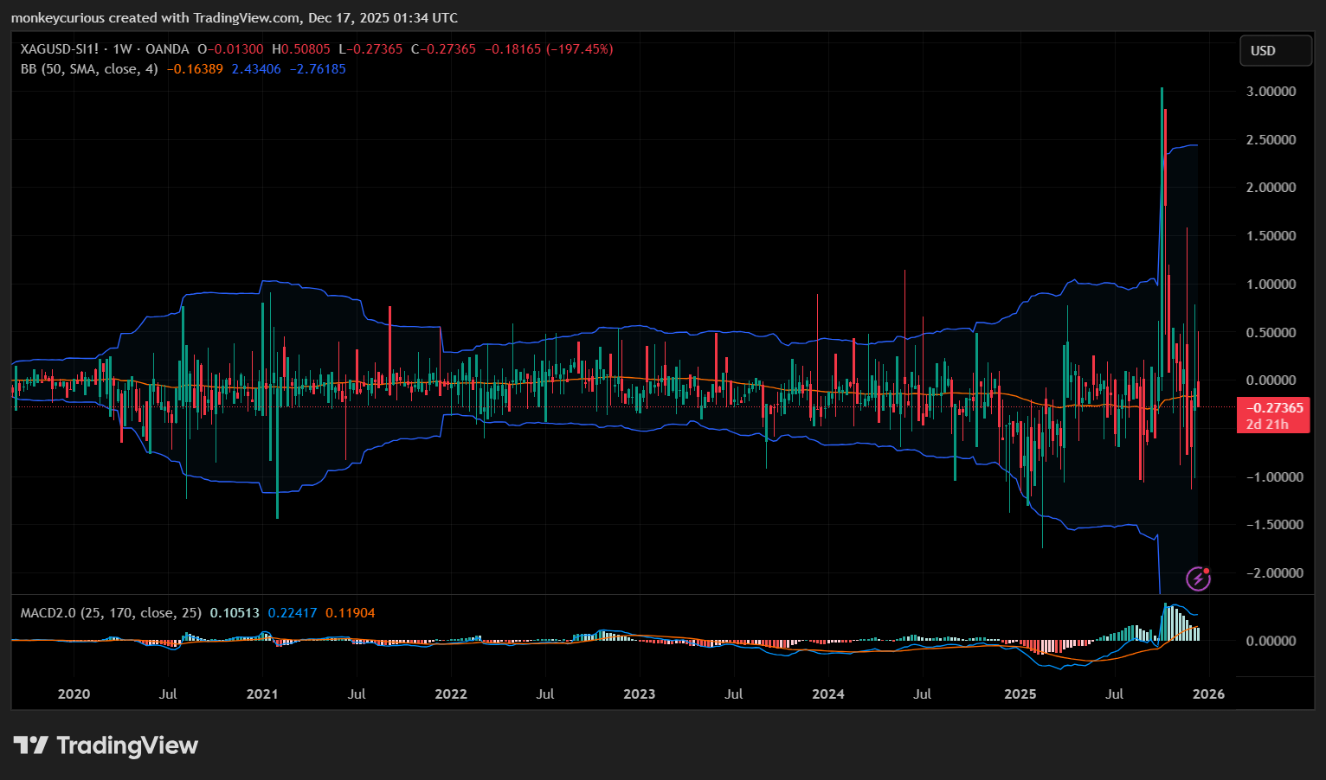Click the MACD pane 0.00000 scale label
Screen dimensions: 1326x780
coord(1271,641)
